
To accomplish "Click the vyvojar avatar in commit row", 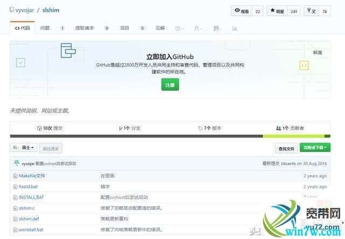I will pos(17,163).
